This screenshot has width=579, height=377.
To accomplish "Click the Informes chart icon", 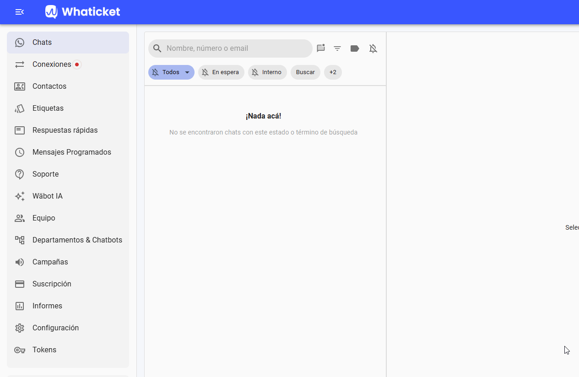I will (20, 306).
